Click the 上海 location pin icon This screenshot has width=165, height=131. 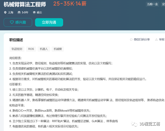tap(5, 12)
